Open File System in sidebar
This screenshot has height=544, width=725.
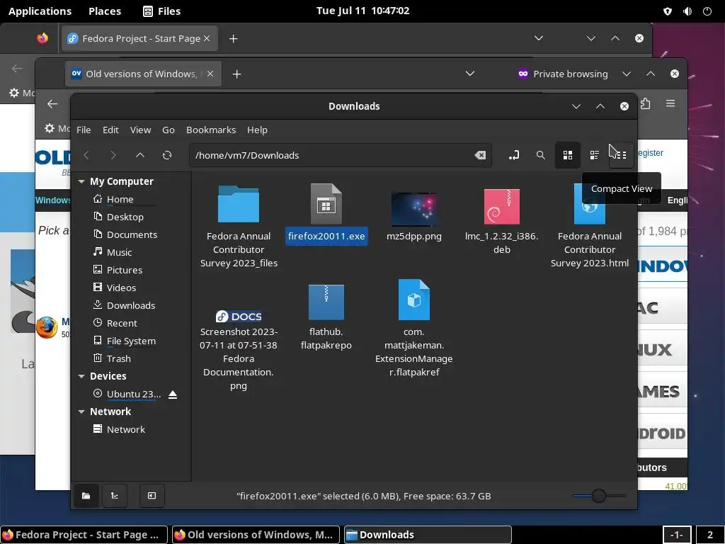coord(131,341)
